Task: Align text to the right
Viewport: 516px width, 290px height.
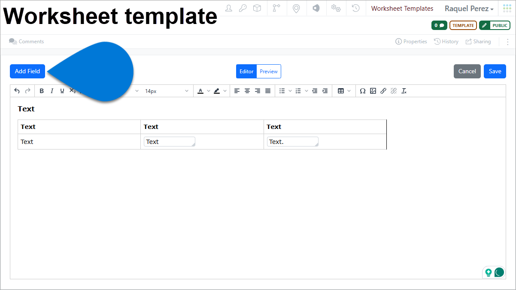Action: pos(258,91)
